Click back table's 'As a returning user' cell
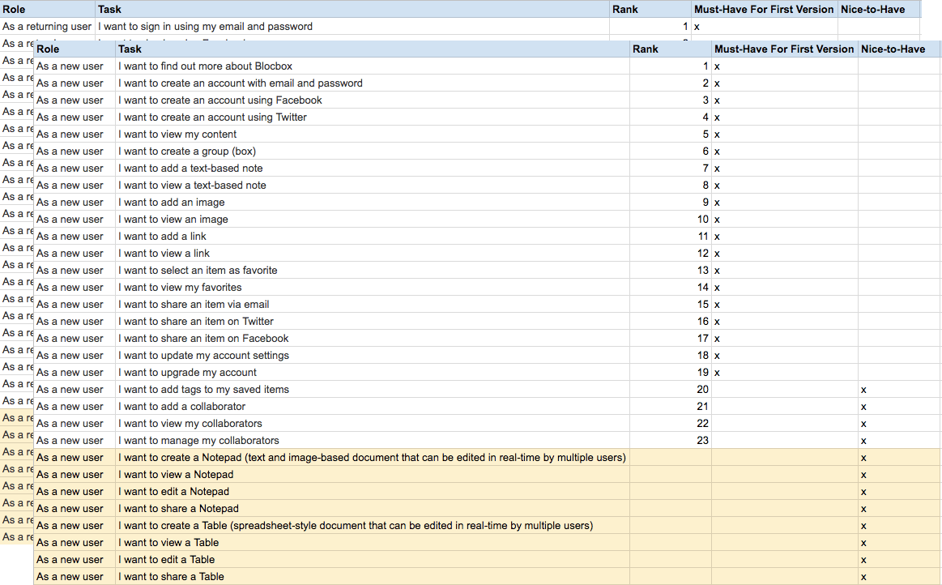Viewport: 942px width, 585px height. [x=47, y=27]
